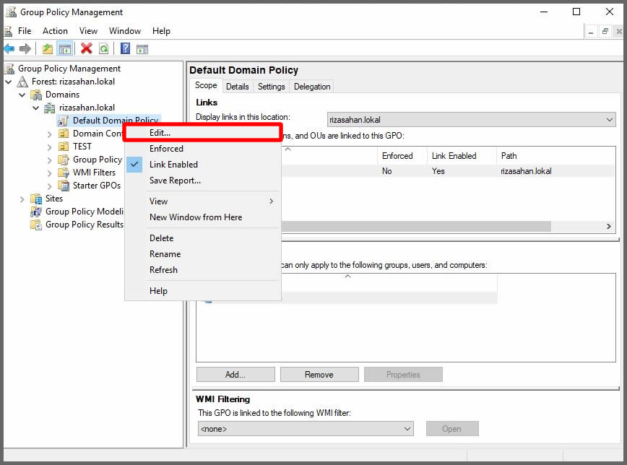Open the Display links location dropdown

pos(472,120)
